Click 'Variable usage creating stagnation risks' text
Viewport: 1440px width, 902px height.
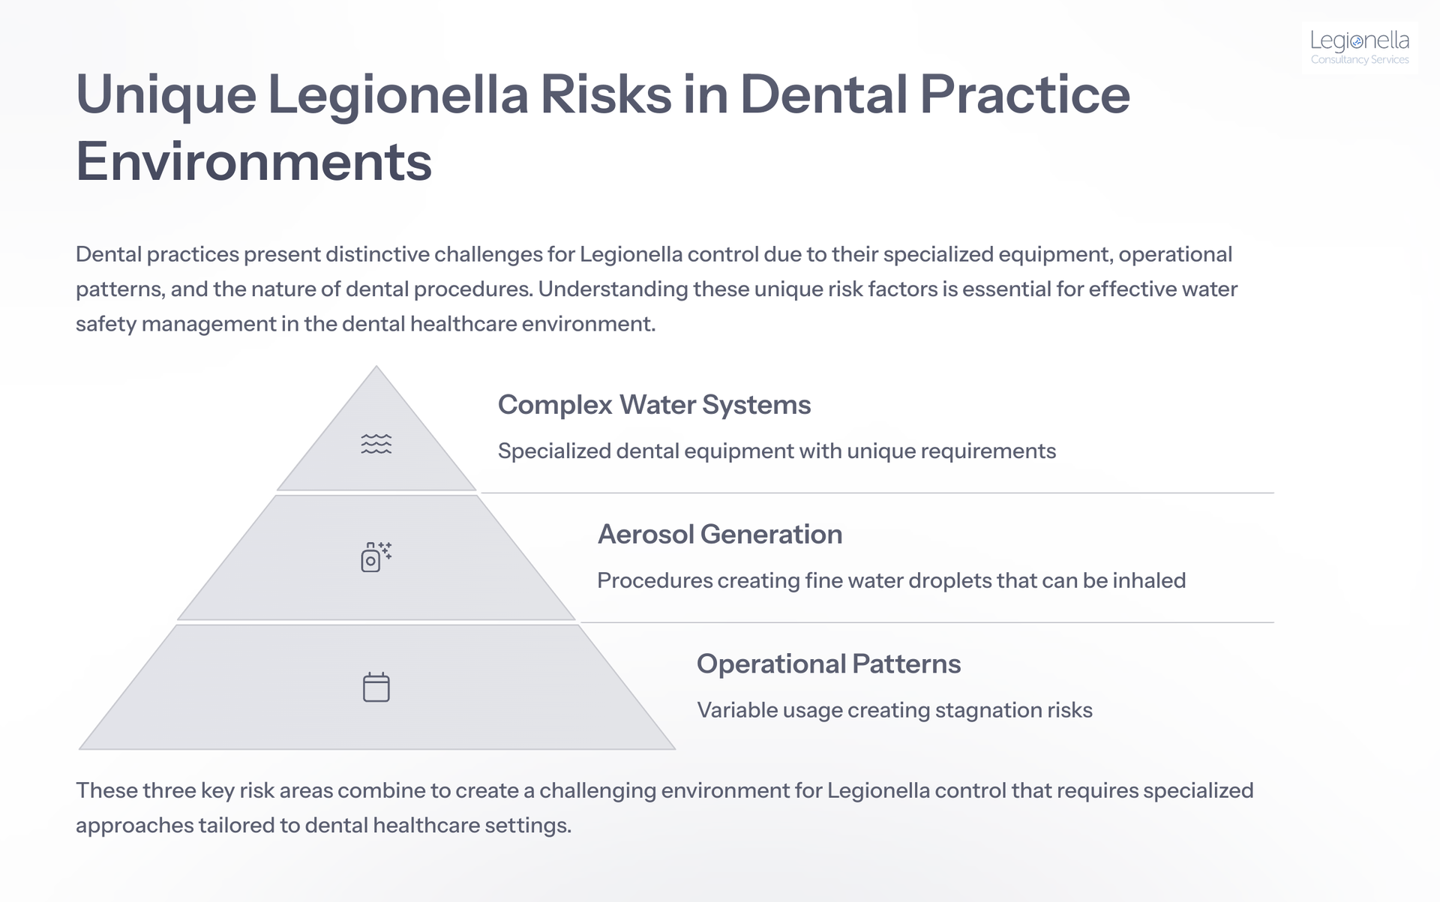point(894,711)
